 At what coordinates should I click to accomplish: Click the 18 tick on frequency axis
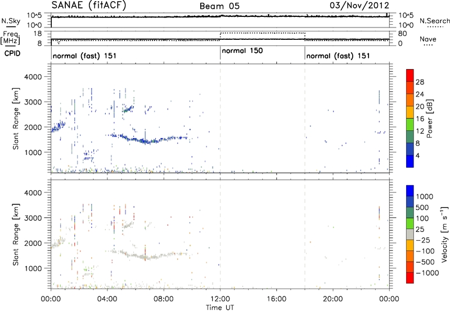tap(38, 34)
